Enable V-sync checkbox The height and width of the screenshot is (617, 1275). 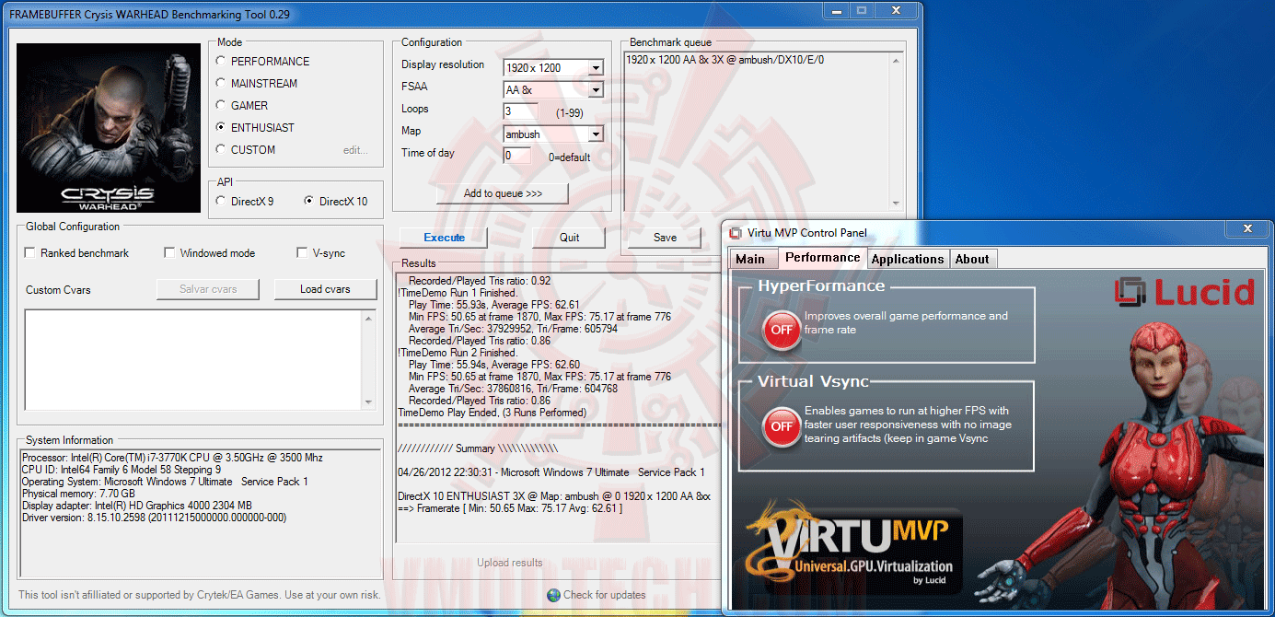pyautogui.click(x=321, y=253)
